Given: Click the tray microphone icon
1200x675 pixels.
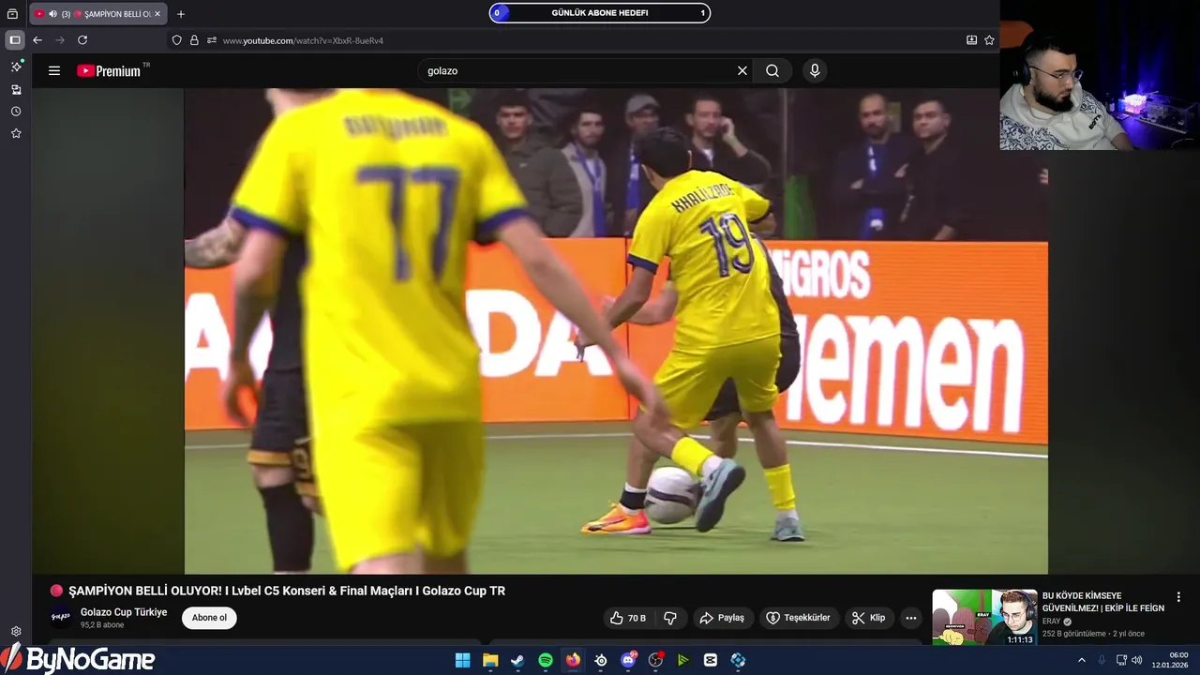Looking at the screenshot, I should pos(1102,660).
